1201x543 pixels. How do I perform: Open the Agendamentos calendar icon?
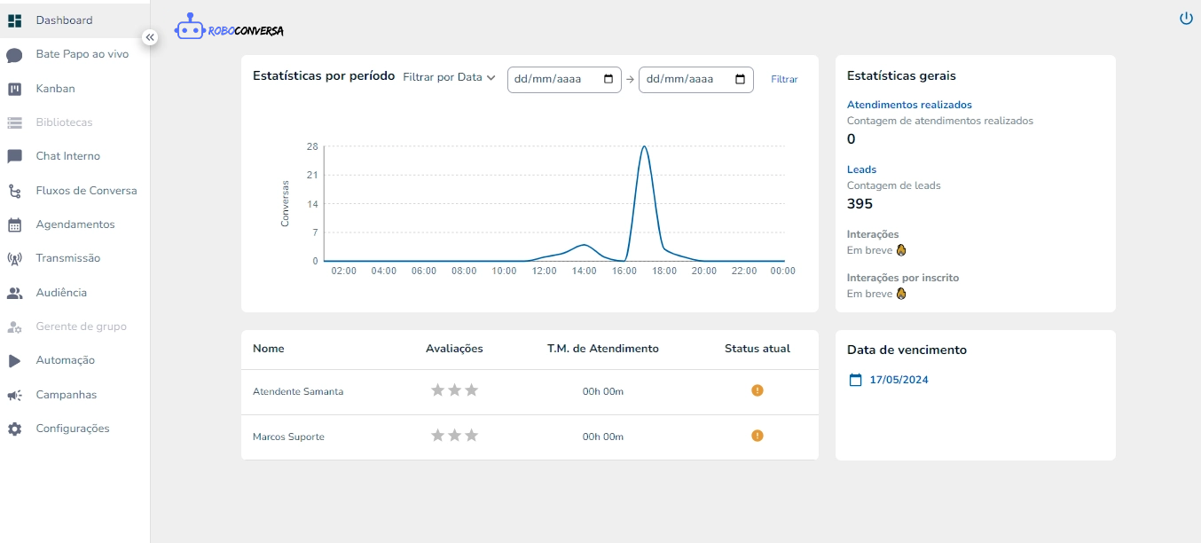point(14,225)
